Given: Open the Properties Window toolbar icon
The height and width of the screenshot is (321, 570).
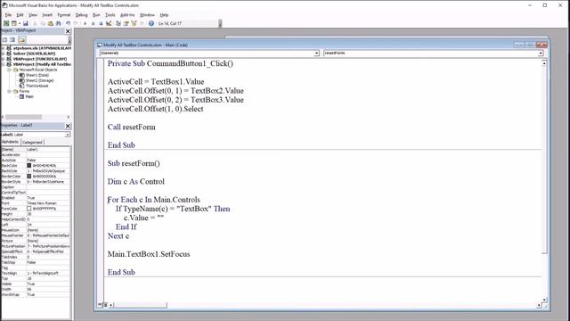Looking at the screenshot, I should tap(126, 23).
